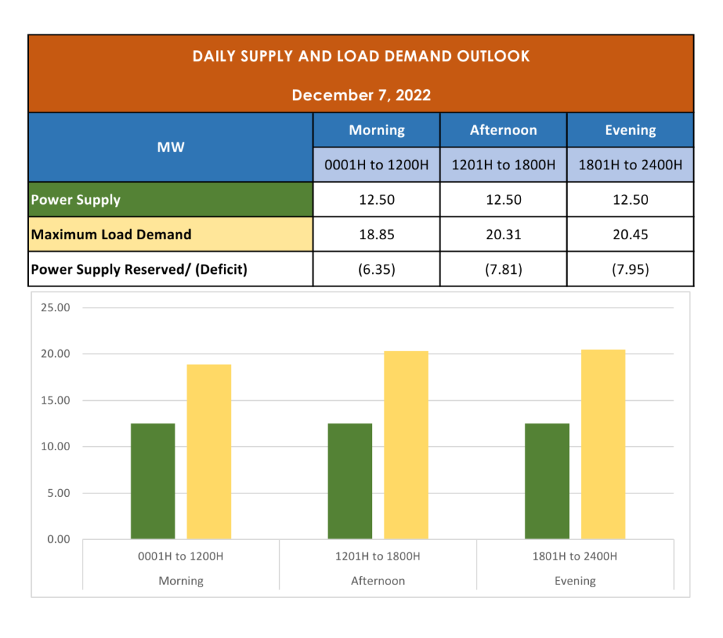Select the Afternoon column header in the table
Viewport: 723px width, 638px height.
[x=503, y=130]
